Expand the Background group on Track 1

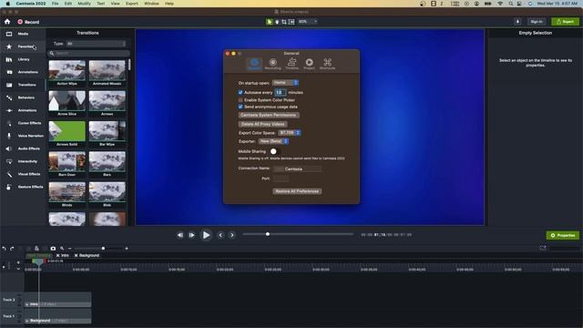tap(27, 321)
